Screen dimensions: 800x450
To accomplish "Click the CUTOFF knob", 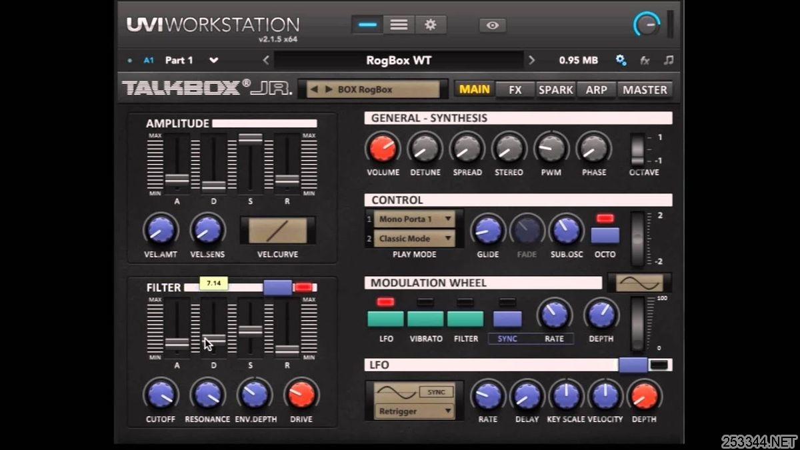I will click(x=161, y=395).
